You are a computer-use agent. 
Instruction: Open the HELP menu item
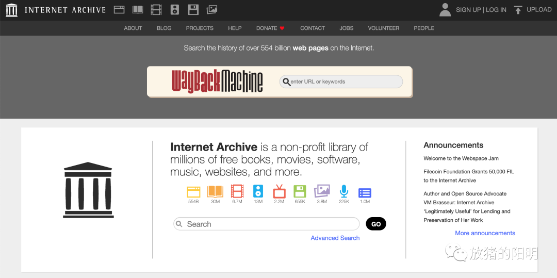tap(235, 28)
